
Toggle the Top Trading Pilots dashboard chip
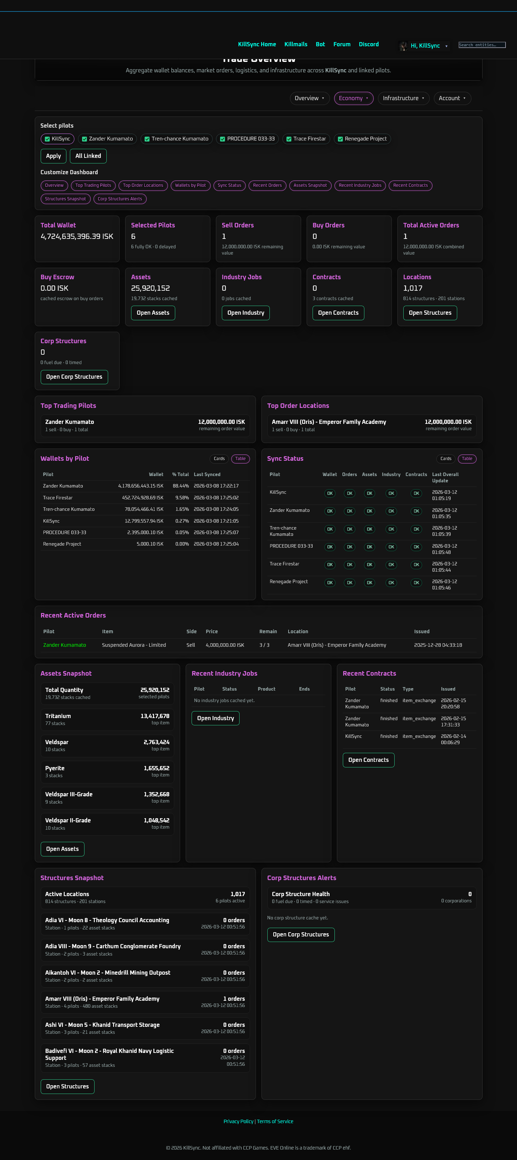coord(93,186)
